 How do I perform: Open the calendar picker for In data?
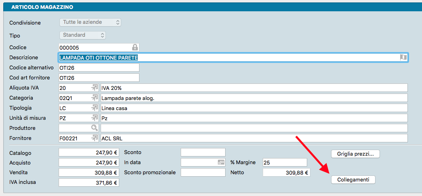point(221,162)
